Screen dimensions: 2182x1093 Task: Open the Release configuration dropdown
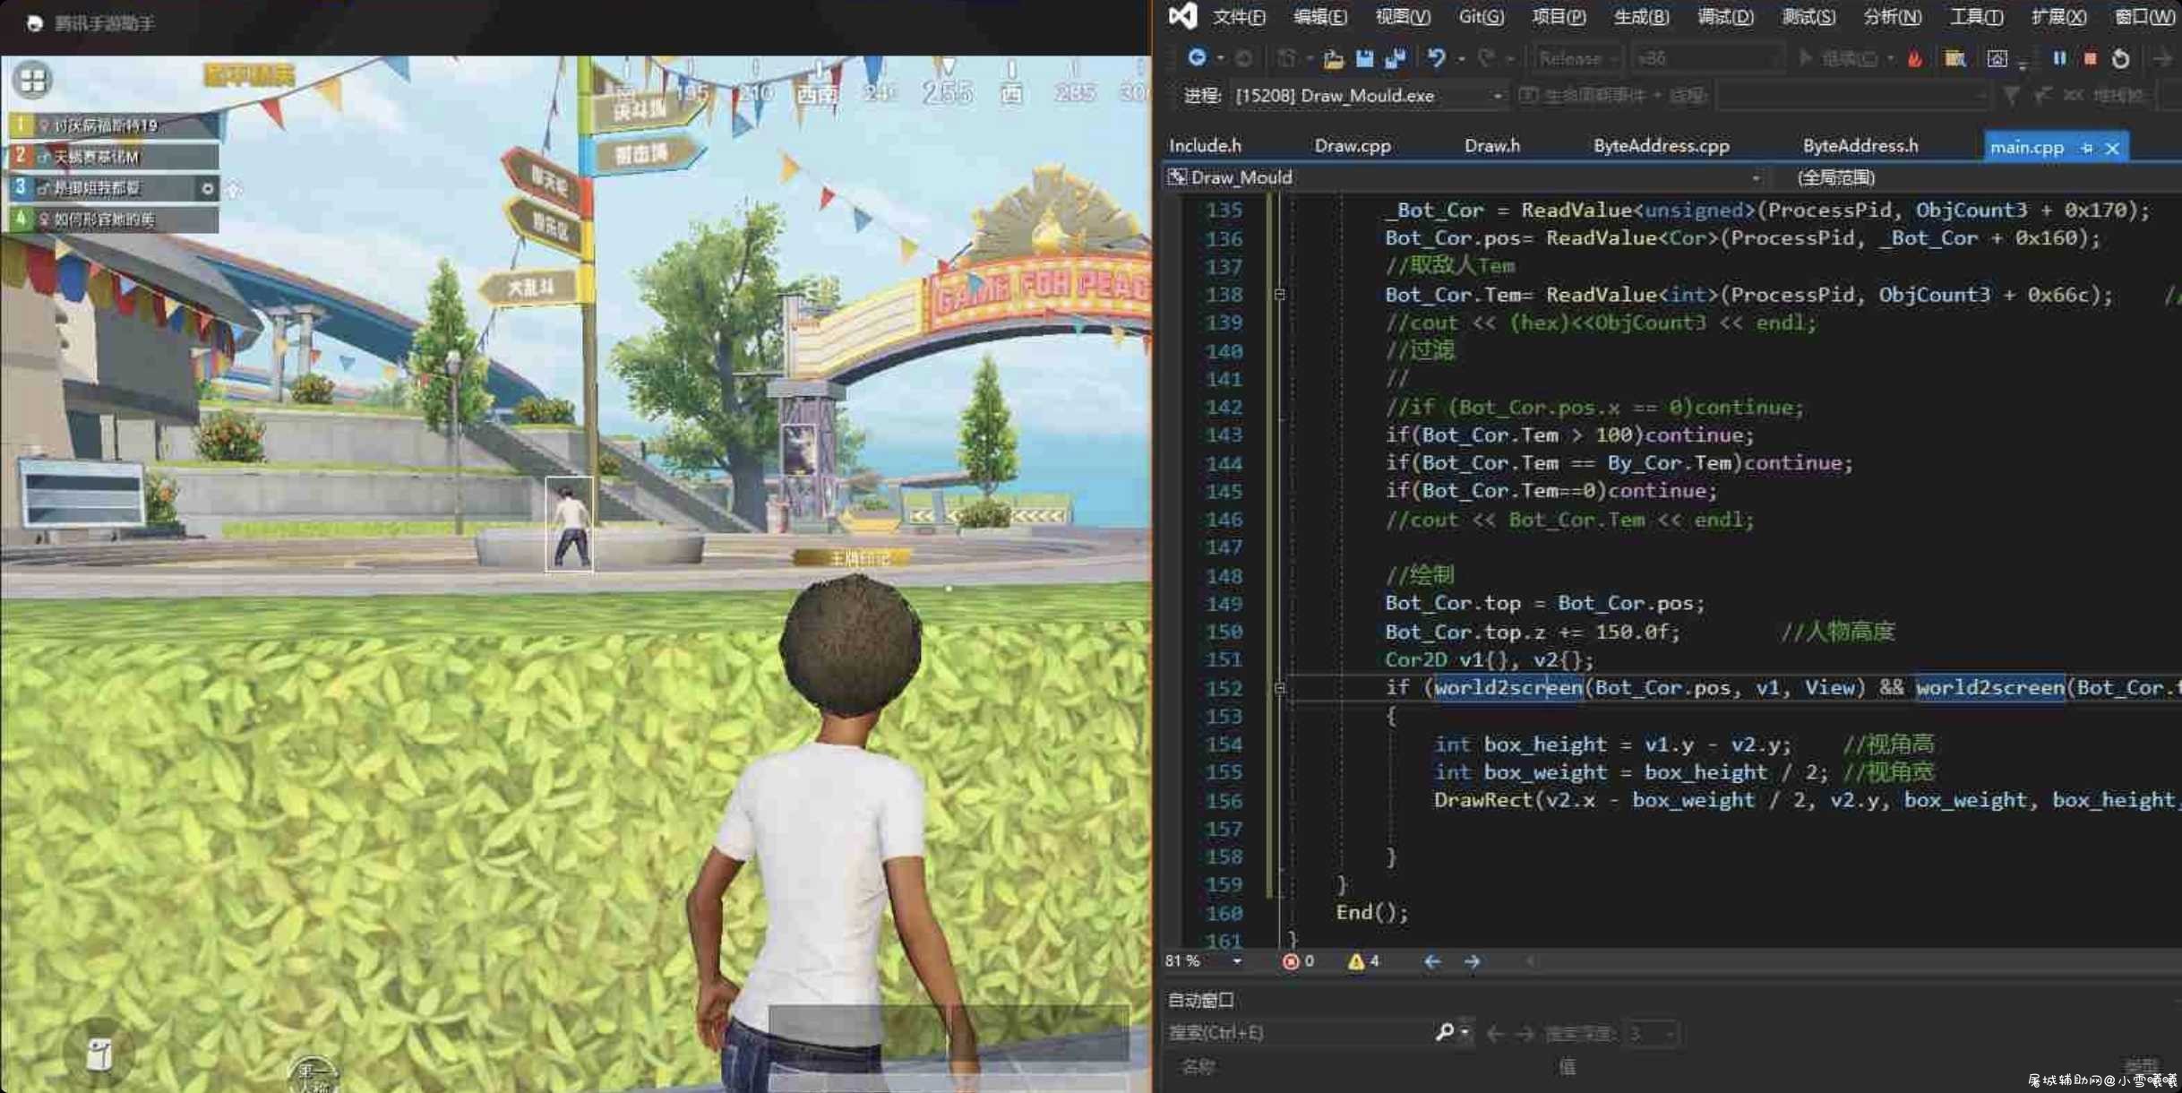tap(1577, 58)
